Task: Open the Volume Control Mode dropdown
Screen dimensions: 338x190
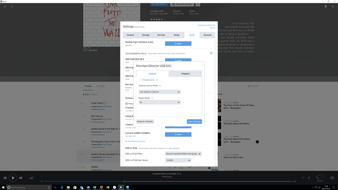Action: tap(160, 92)
